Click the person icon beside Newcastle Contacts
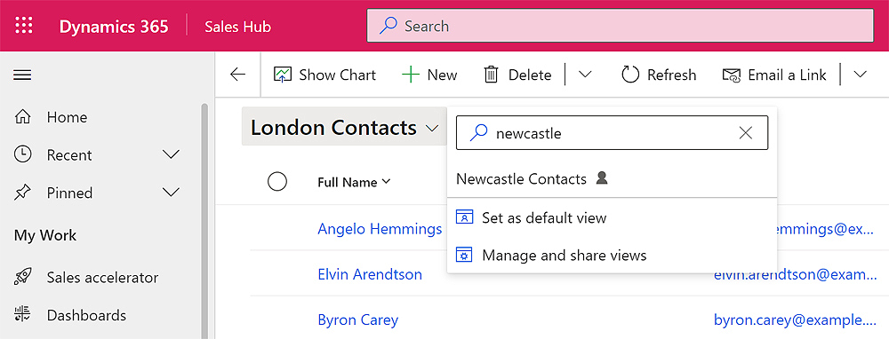The height and width of the screenshot is (339, 889). point(602,178)
